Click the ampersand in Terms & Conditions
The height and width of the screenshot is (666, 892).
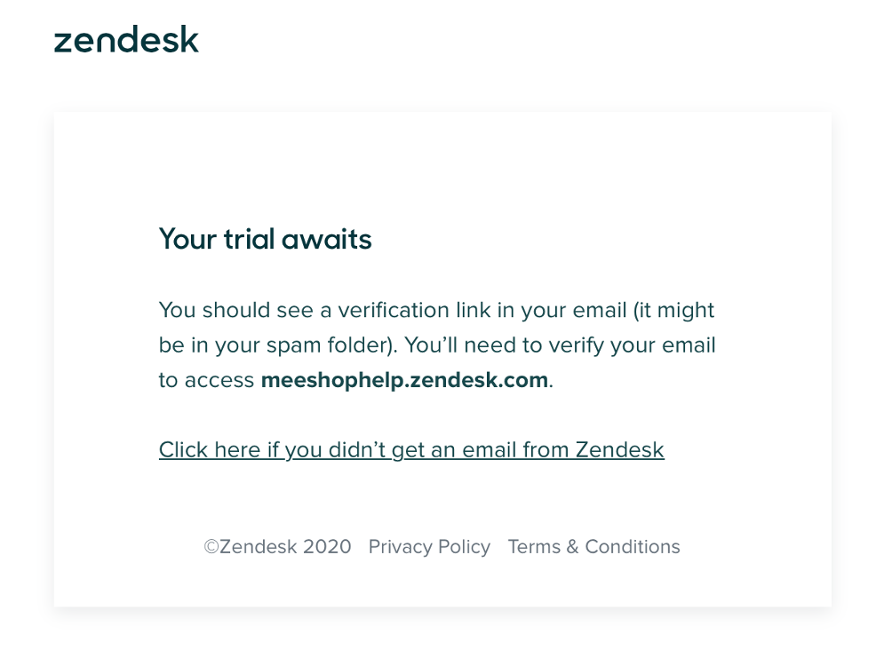[x=572, y=546]
